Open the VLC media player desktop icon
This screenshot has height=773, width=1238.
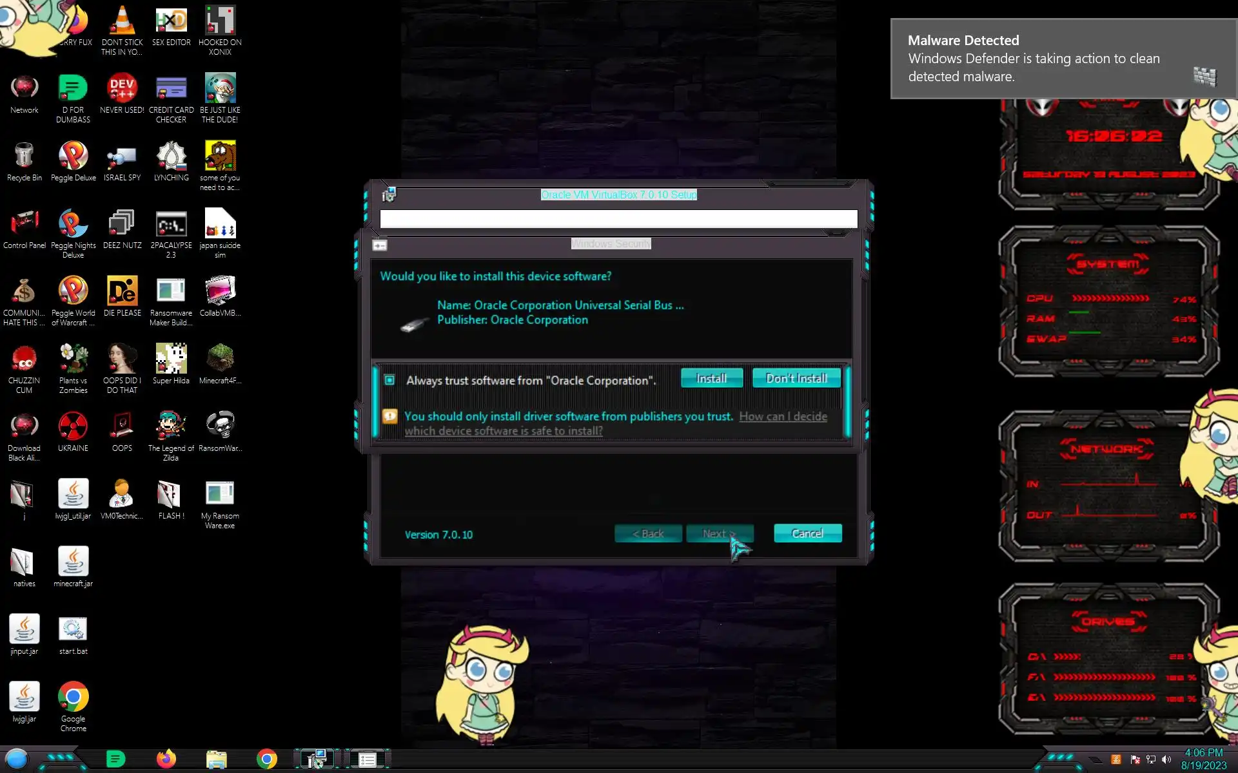tap(122, 22)
